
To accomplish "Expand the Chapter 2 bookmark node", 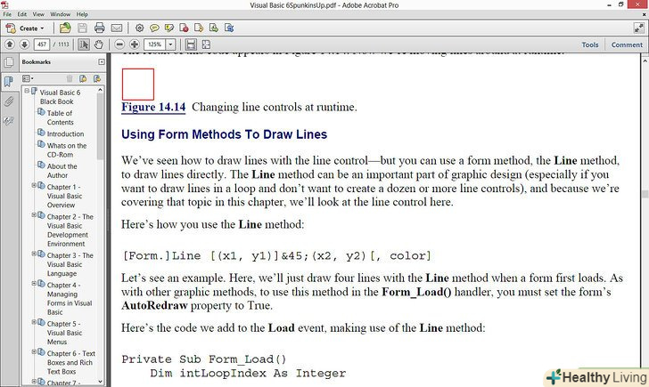I will click(x=34, y=215).
